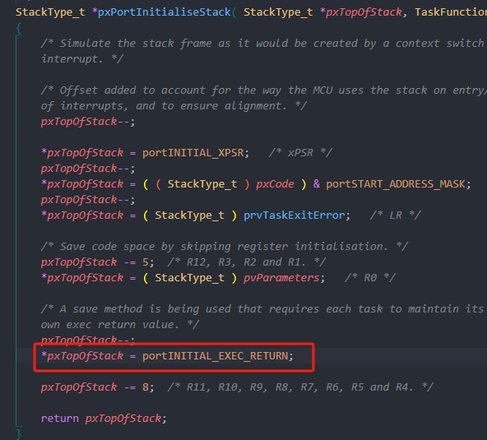The image size is (487, 440).
Task: Click the pxCode variable
Action: tap(276, 184)
